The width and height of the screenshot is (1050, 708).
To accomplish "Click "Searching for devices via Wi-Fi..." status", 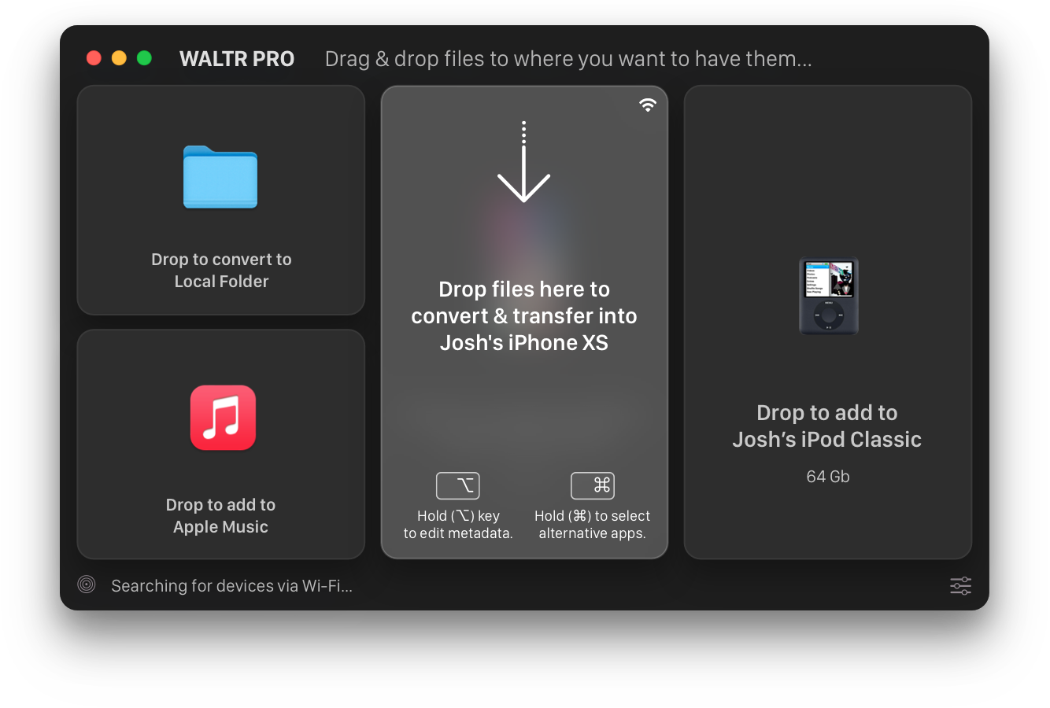I will [231, 586].
